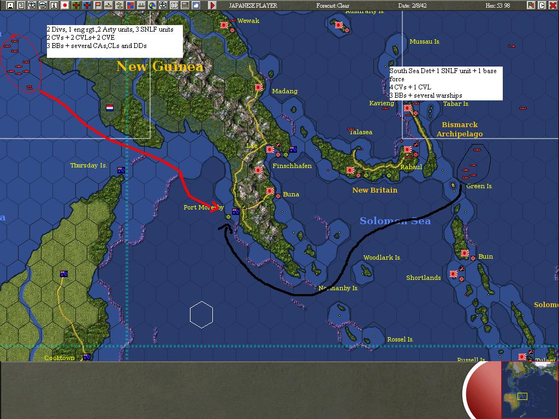Click the red X exit icon
Viewport: 559px width, 419px height.
553,5
